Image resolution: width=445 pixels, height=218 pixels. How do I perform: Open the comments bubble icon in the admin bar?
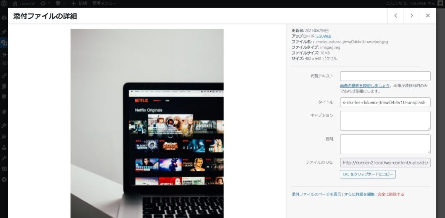click(58, 3)
